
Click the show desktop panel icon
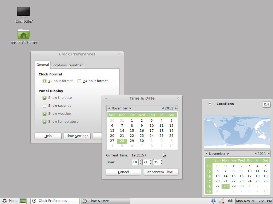pyautogui.click(x=23, y=201)
